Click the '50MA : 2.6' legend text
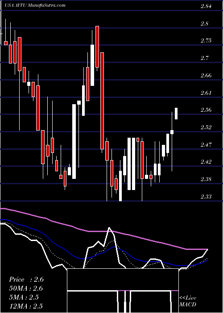Screen dimensions: 223x313 [x=26, y=288]
